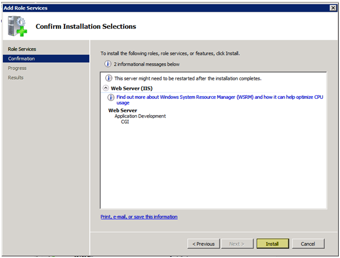This screenshot has width=340, height=258.
Task: Close the Add Role Services dialog
Action: 333,8
